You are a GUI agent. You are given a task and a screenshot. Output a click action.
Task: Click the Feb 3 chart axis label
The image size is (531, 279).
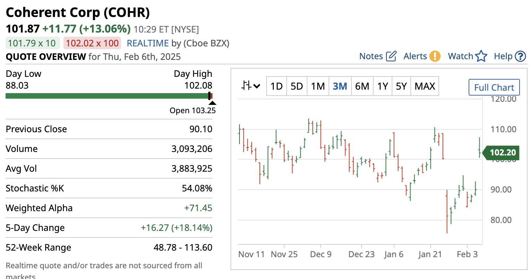(x=467, y=254)
